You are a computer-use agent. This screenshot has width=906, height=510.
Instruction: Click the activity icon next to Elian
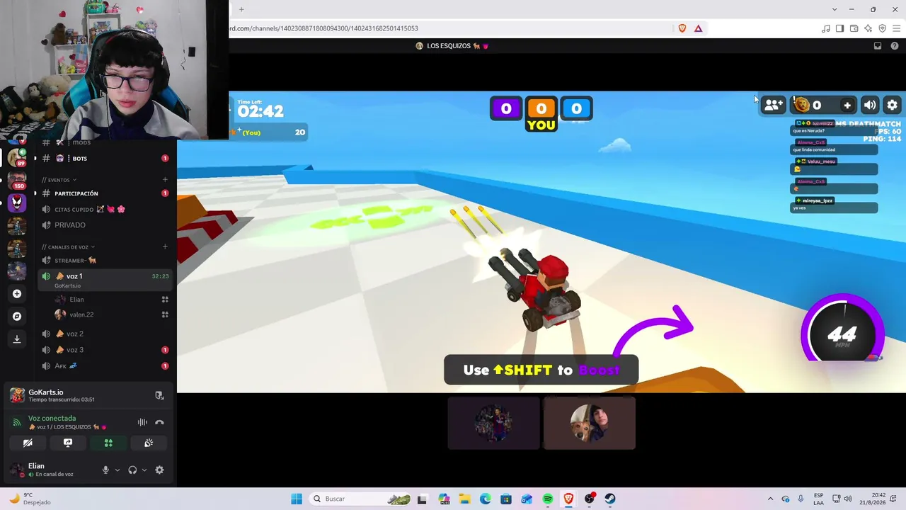165,300
